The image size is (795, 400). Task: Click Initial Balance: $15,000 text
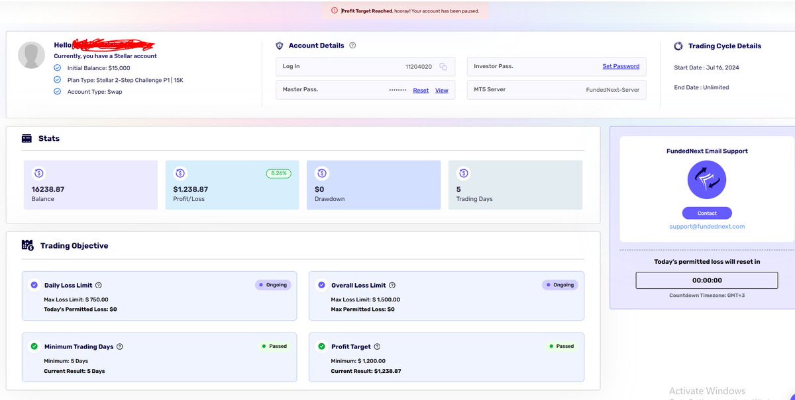99,67
